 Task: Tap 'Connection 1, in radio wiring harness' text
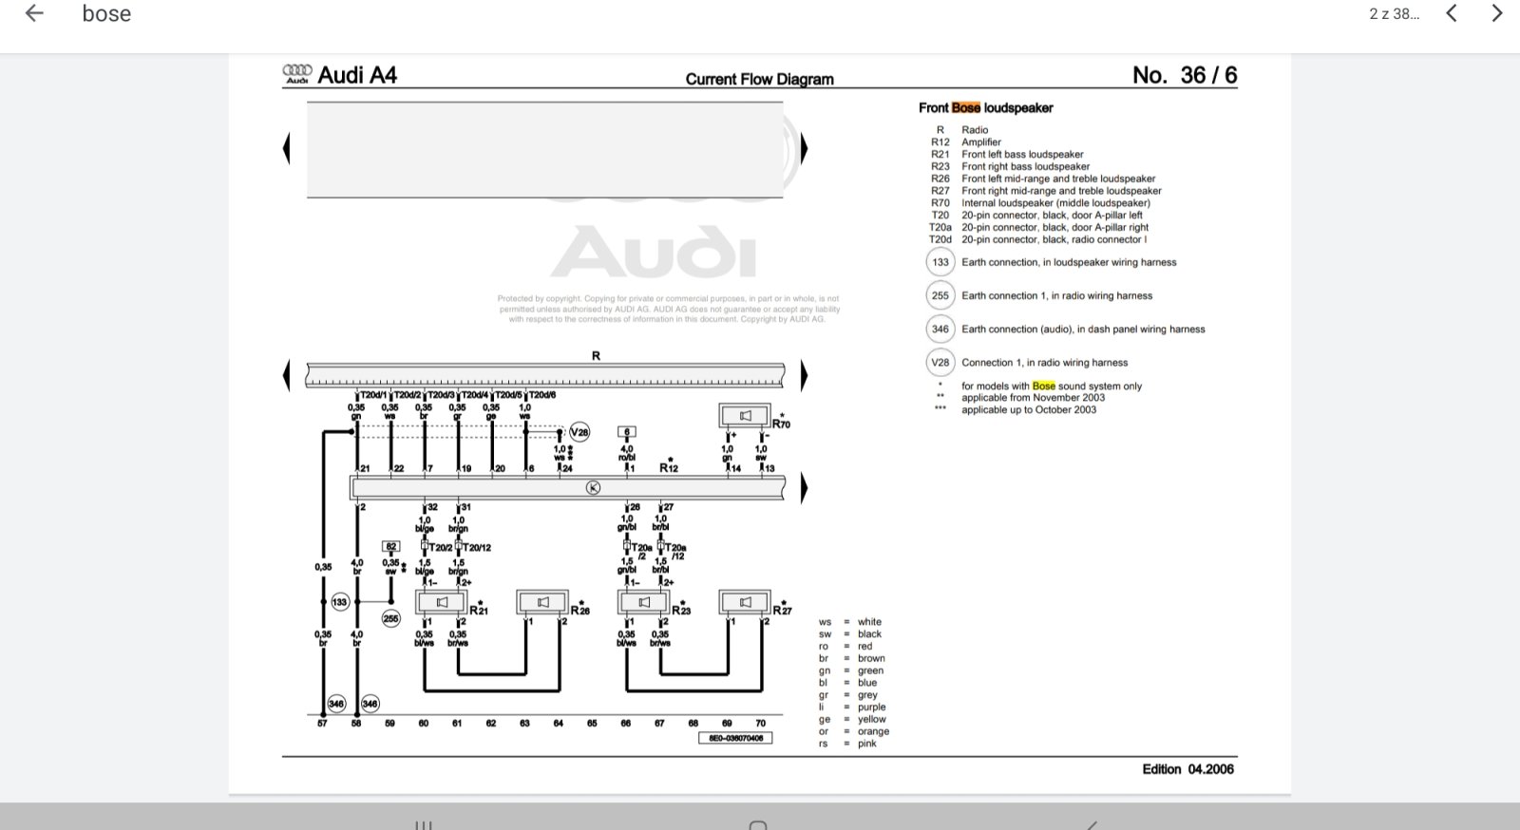1044,363
